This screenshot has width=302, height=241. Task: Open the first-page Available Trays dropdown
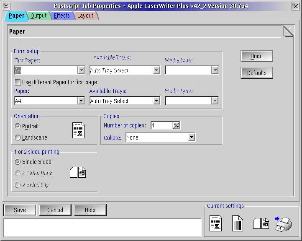coord(156,70)
